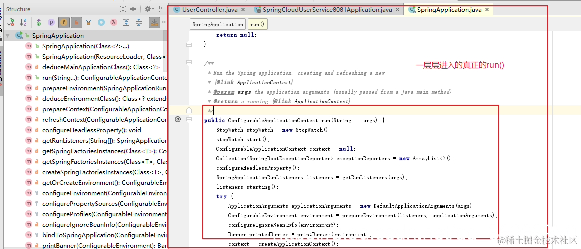Toggle Show Non-Public lock icon
This screenshot has width=581, height=249.
coord(76,22)
